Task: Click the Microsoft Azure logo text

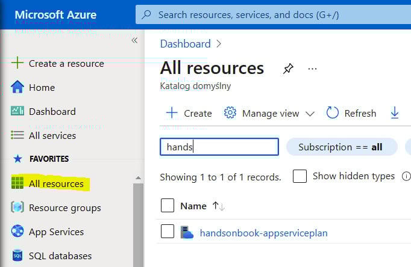Action: tap(55, 14)
